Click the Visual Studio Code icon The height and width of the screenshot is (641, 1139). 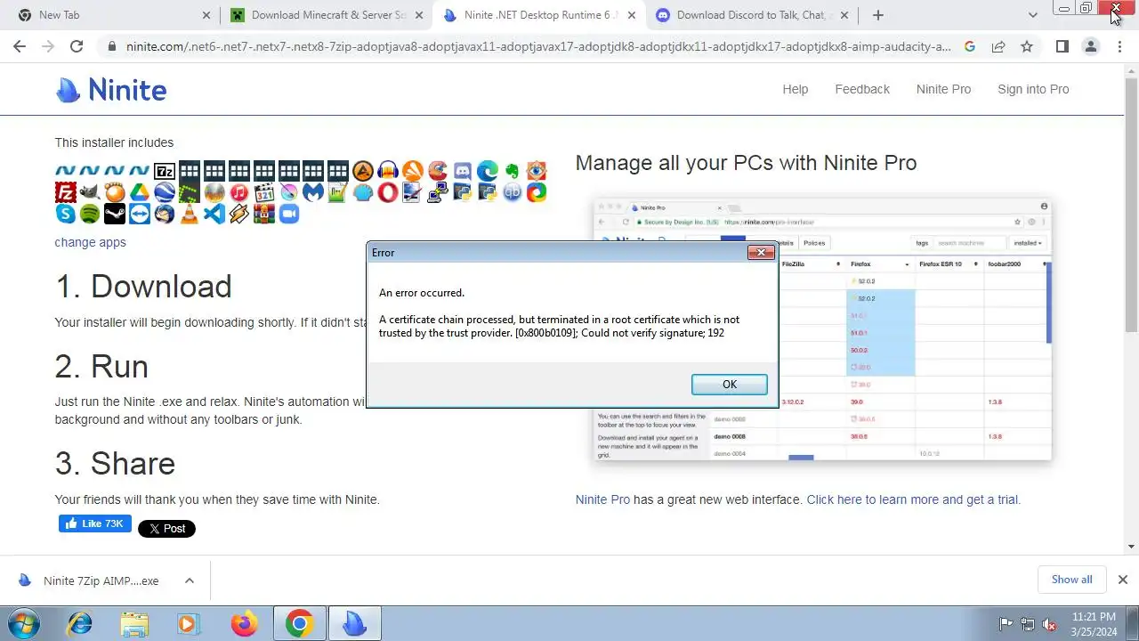(x=214, y=214)
